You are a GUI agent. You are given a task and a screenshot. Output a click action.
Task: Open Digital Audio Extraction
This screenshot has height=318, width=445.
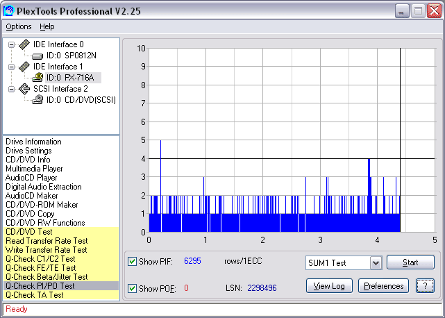tap(44, 187)
